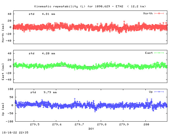This screenshot has width=173, height=134.
Task: Click the 'Up [mm]' y-axis label
Action: 3,109
